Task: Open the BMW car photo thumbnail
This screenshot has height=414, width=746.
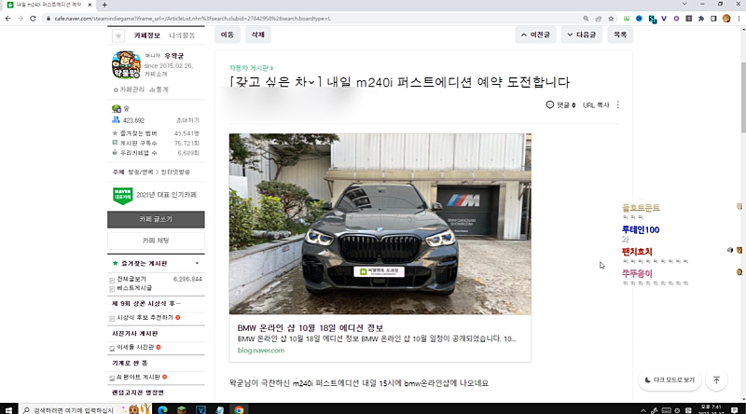Action: 380,224
